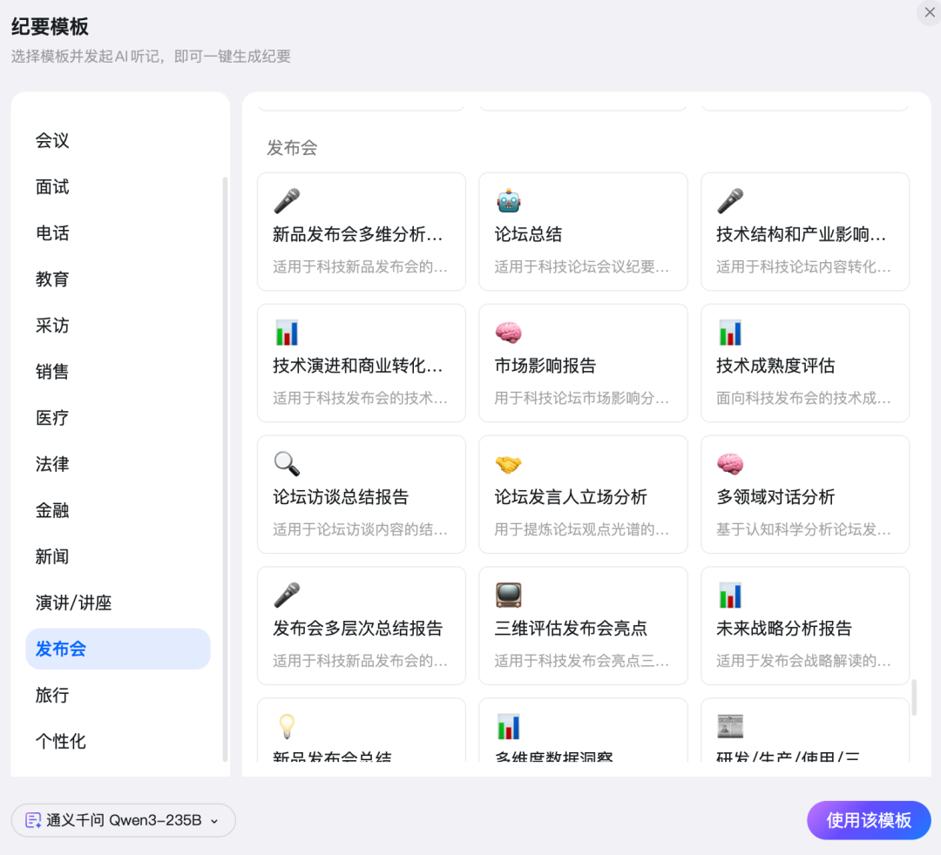Click the robot icon on 论坛总结 template

tap(508, 200)
